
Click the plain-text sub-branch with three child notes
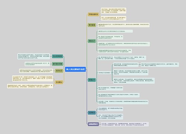(x=104, y=73)
